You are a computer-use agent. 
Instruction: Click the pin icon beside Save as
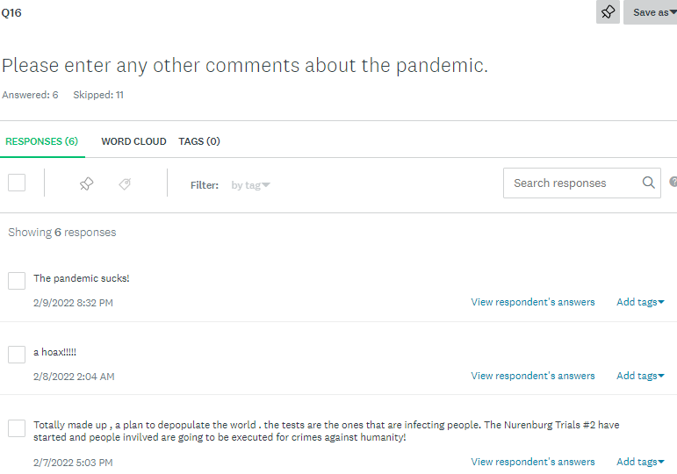[x=608, y=12]
